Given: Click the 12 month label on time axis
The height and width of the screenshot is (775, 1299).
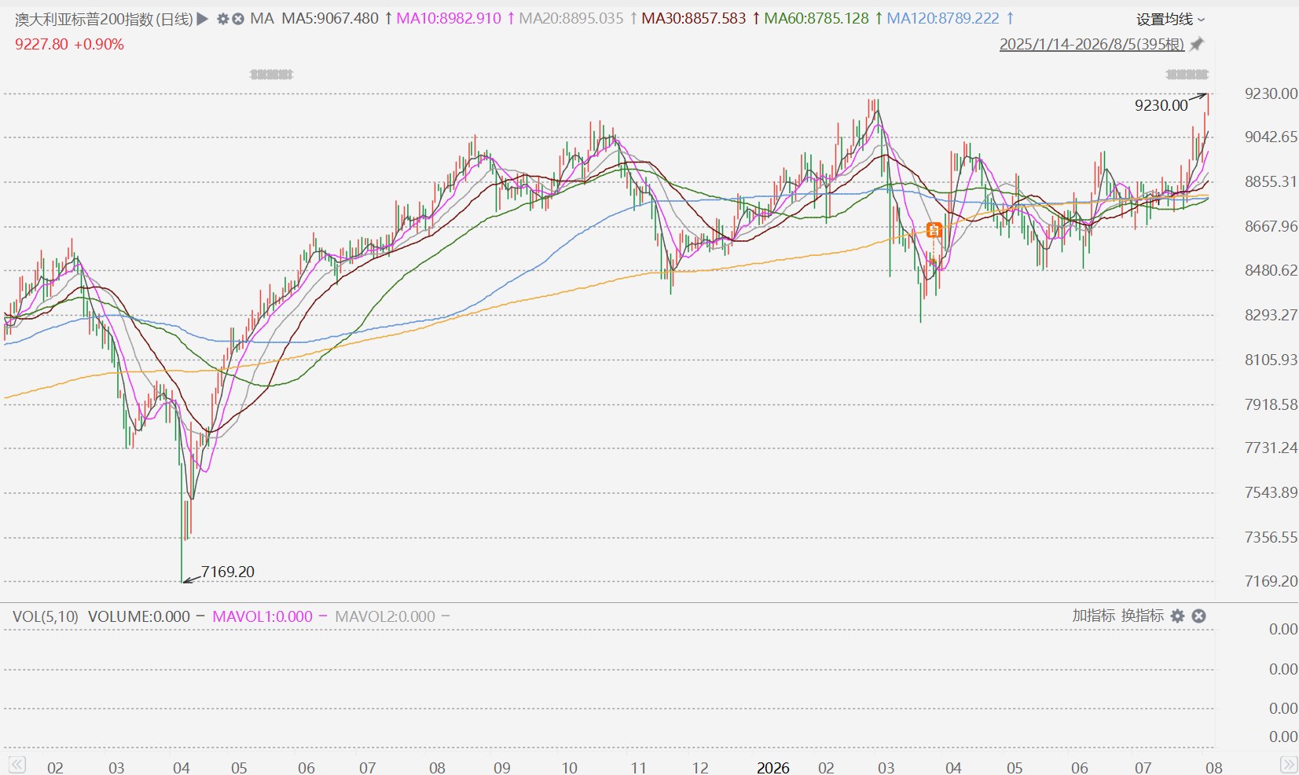Looking at the screenshot, I should pos(700,767).
